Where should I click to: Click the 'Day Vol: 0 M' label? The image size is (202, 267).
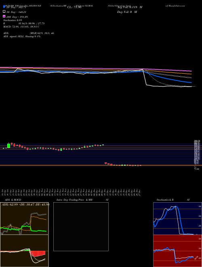[x=127, y=12]
